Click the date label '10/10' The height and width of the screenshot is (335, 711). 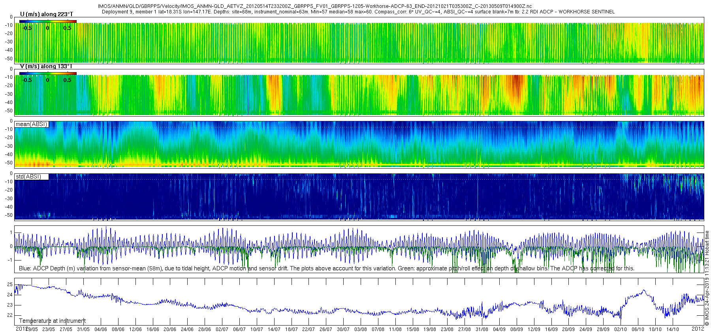pyautogui.click(x=655, y=329)
